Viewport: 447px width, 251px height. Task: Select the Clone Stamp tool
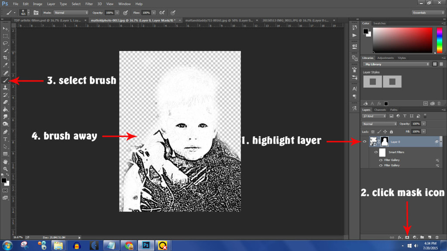[x=5, y=88]
